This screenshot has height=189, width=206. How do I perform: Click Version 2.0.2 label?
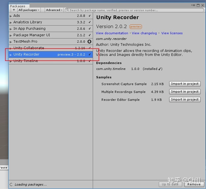(x=111, y=27)
